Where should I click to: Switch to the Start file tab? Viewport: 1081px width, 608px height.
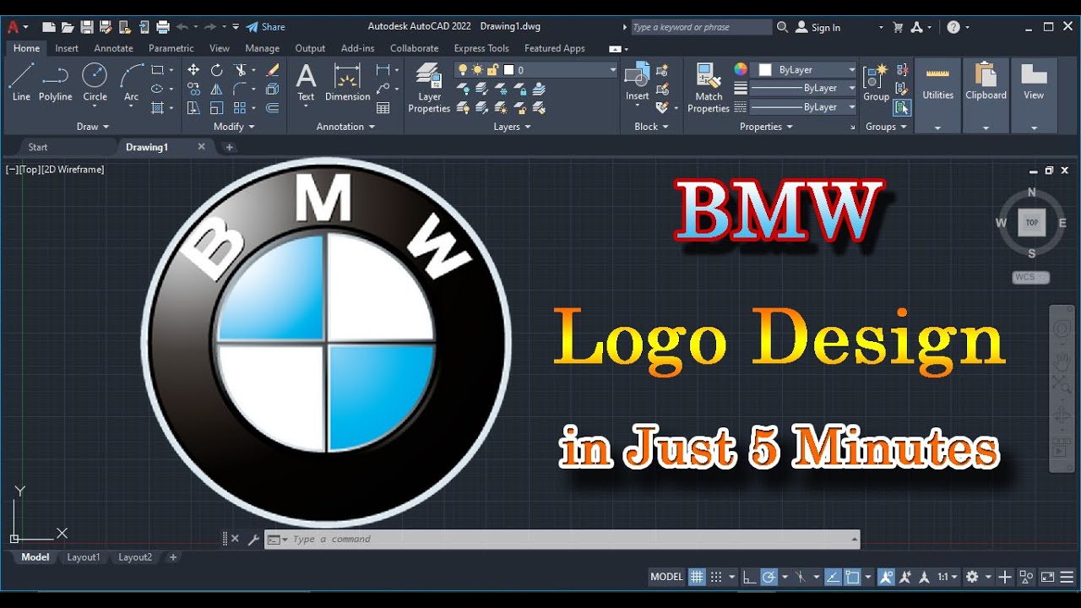click(x=38, y=147)
